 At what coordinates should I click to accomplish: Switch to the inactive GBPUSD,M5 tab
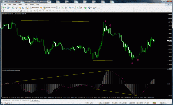point(16,100)
